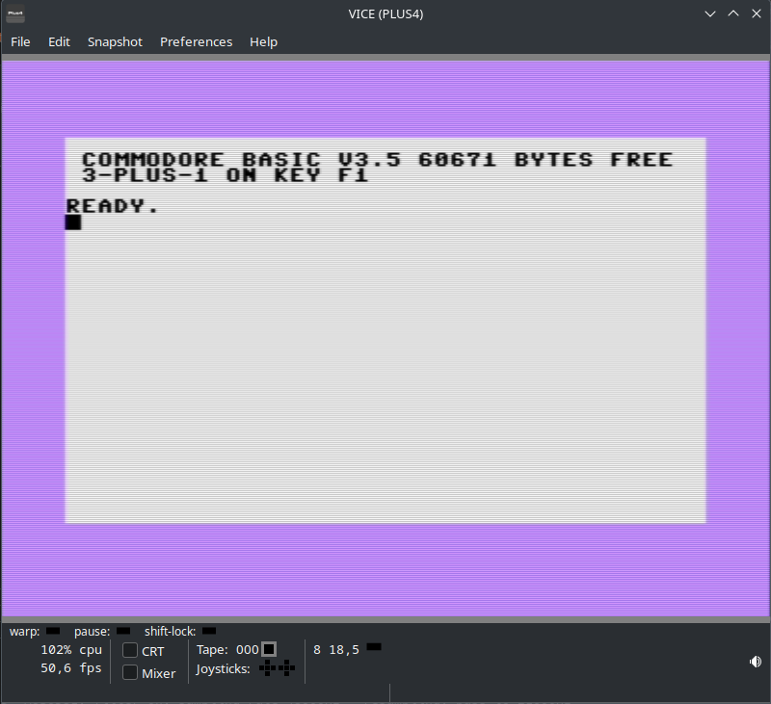Click the joystick indicator icon
This screenshot has height=704, width=771.
point(277,668)
